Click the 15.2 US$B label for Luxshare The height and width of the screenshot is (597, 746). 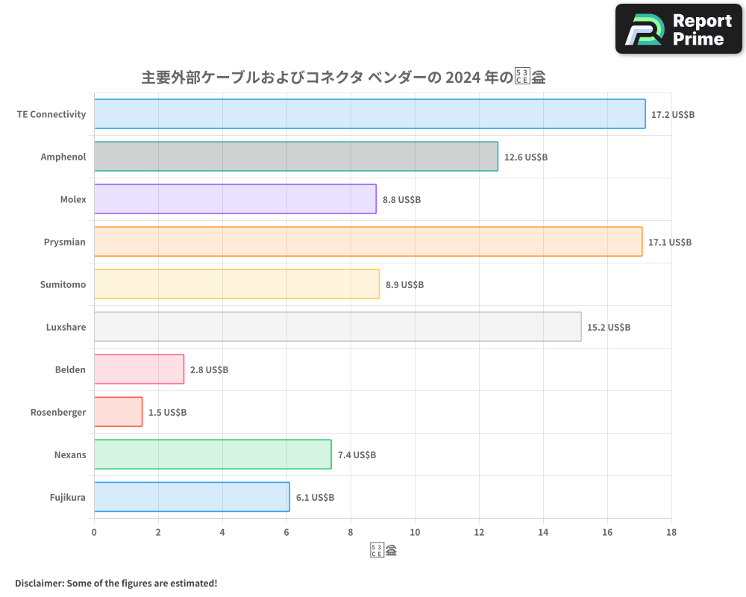(x=608, y=327)
